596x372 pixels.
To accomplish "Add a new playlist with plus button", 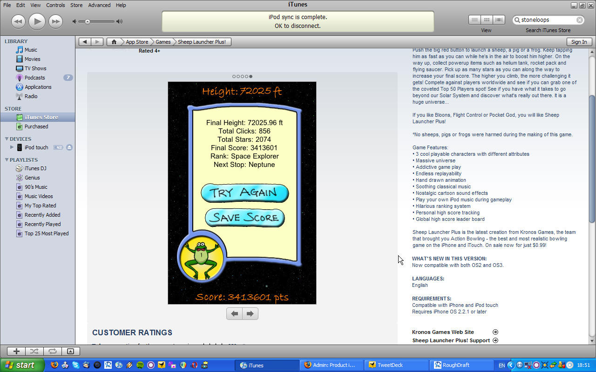I will point(16,352).
